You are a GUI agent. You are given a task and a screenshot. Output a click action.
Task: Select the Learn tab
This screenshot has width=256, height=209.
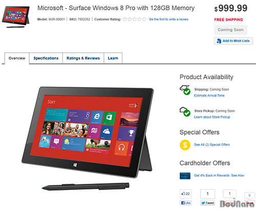click(113, 58)
